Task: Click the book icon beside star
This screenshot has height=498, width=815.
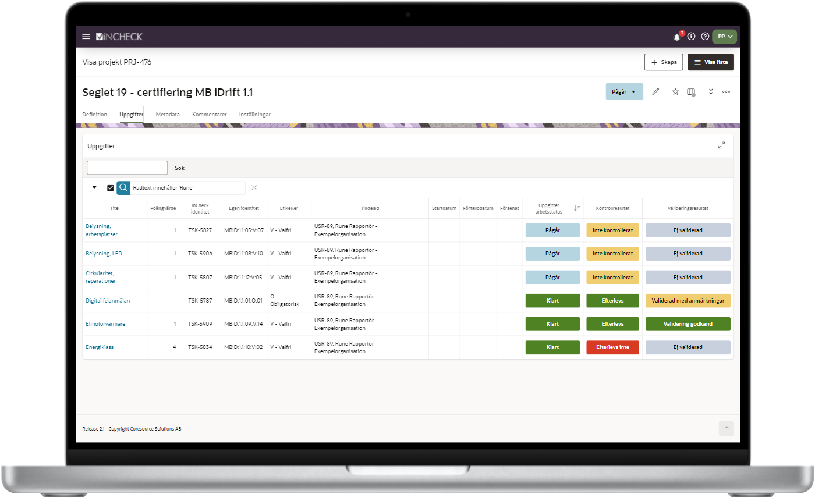Action: (x=692, y=92)
